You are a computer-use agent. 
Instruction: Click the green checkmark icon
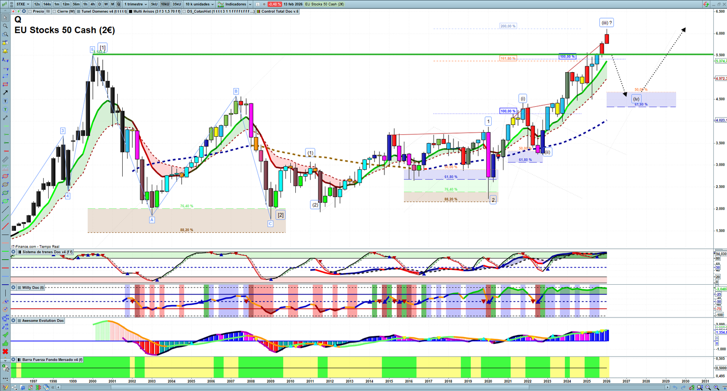[x=5, y=335]
